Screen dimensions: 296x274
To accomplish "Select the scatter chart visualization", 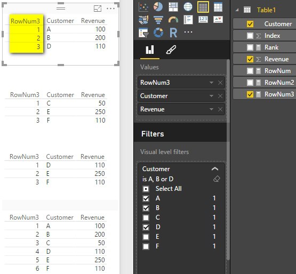I will (143, 7).
